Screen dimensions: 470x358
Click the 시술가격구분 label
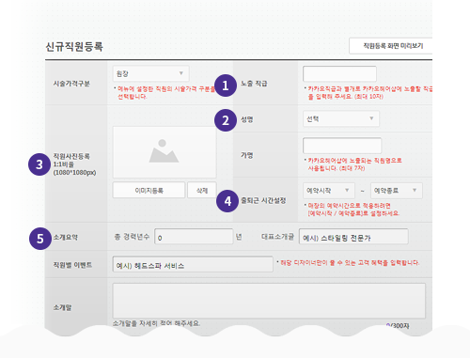71,84
